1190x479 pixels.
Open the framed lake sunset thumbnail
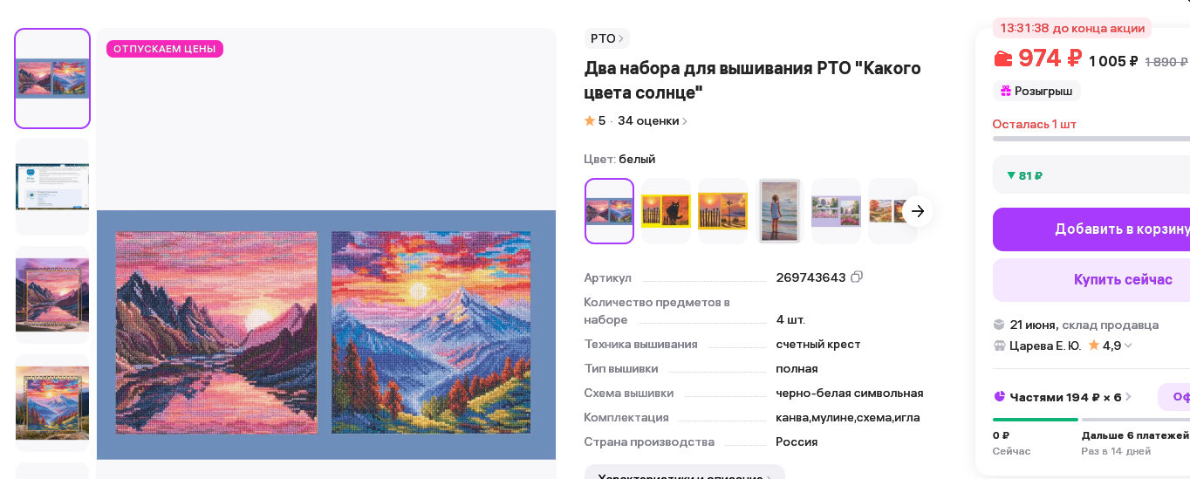tap(52, 295)
